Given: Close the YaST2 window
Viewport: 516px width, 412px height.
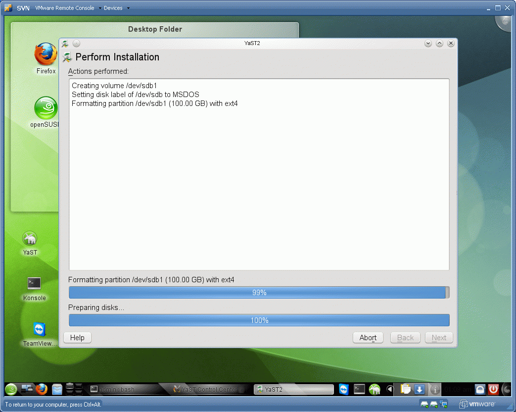Looking at the screenshot, I should pyautogui.click(x=451, y=44).
